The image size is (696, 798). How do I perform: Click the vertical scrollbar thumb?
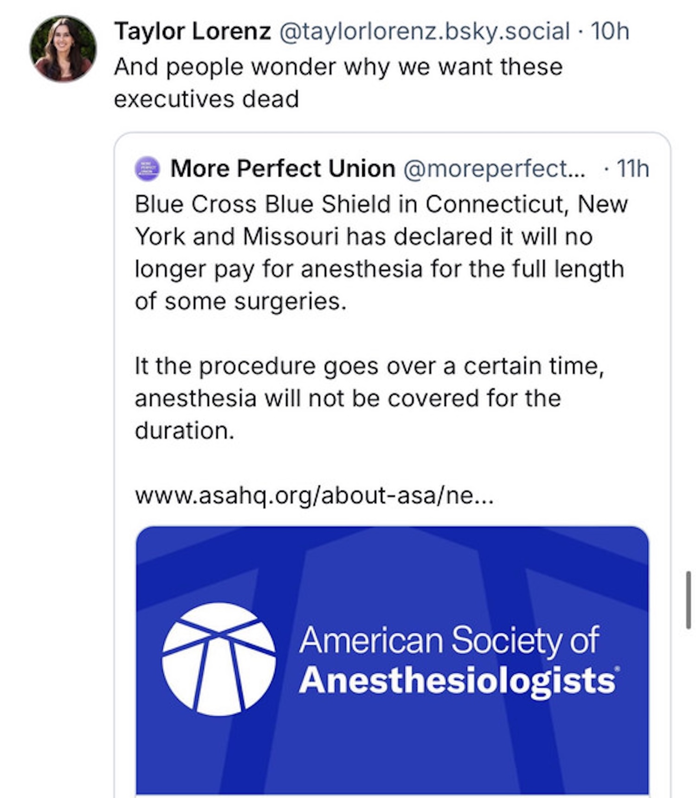tap(689, 600)
